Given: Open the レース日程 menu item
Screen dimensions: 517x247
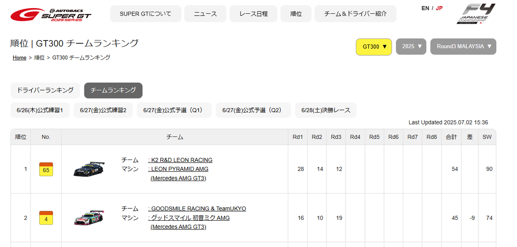Looking at the screenshot, I should pos(254,14).
